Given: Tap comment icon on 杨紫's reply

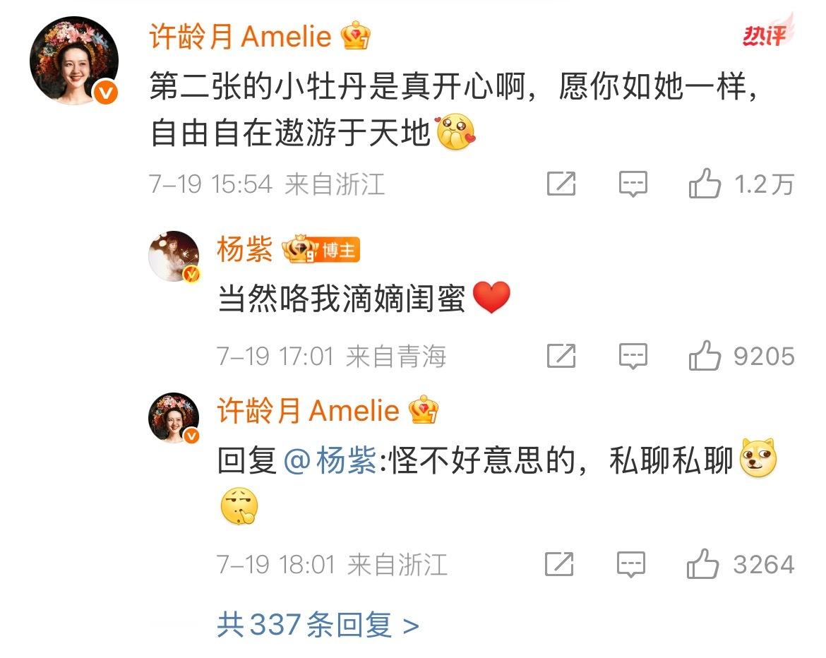Looking at the screenshot, I should coord(633,356).
